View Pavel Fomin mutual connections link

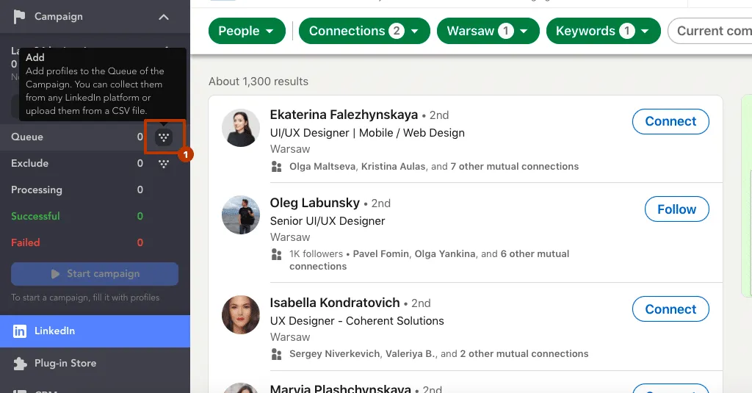(381, 254)
